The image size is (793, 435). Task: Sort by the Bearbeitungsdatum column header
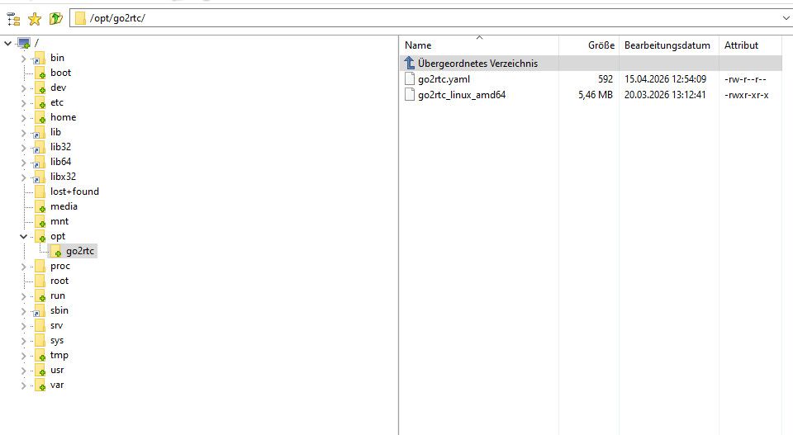(x=669, y=45)
